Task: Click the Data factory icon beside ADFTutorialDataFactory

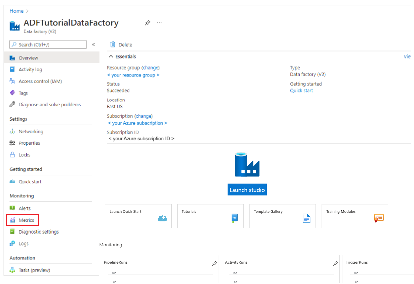Action: [x=15, y=26]
